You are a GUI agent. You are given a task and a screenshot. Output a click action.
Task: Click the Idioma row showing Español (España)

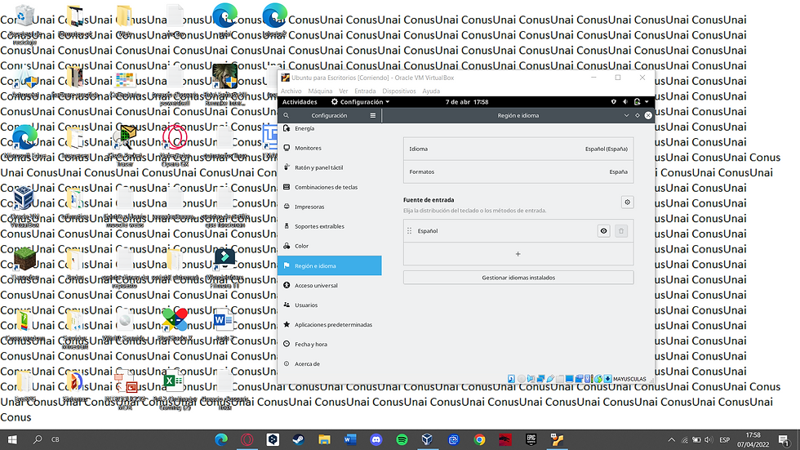[518, 149]
